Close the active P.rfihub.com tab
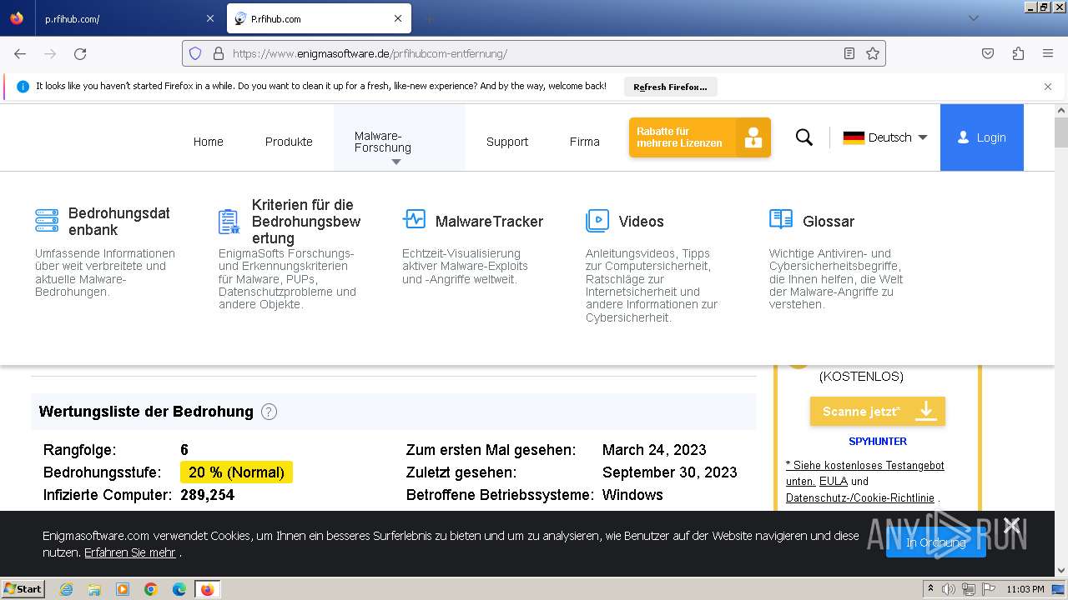This screenshot has width=1068, height=600. point(398,18)
